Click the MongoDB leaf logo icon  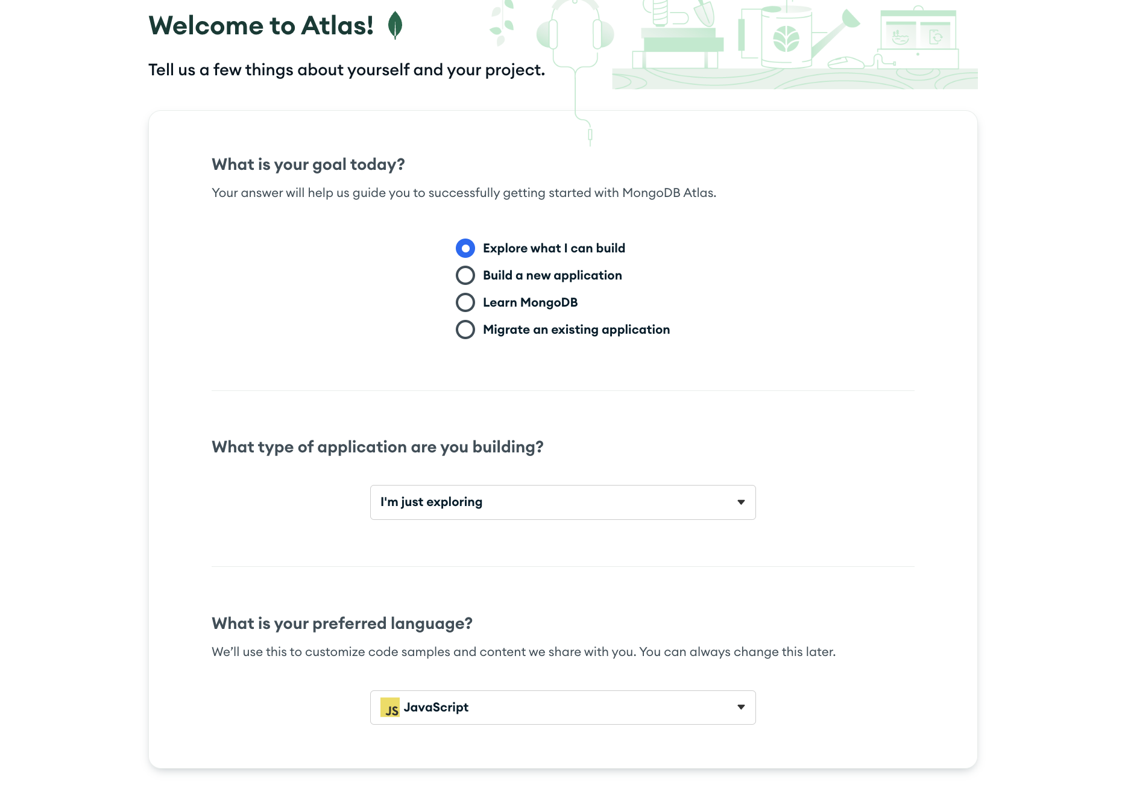[x=395, y=25]
